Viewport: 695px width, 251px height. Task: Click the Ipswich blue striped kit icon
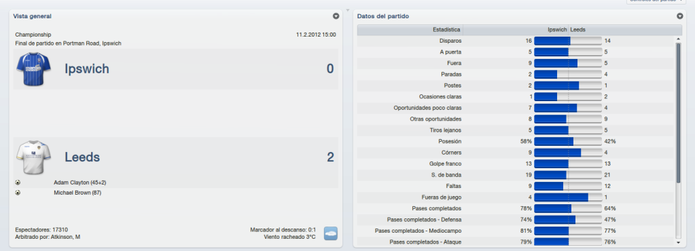click(x=34, y=69)
